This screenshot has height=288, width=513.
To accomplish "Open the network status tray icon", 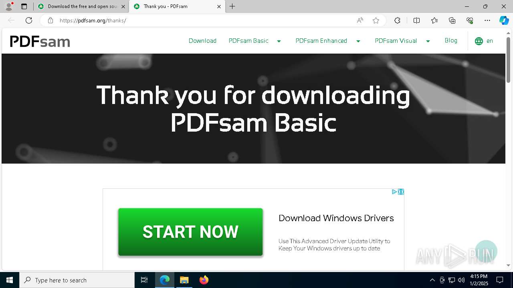I will pos(452,280).
